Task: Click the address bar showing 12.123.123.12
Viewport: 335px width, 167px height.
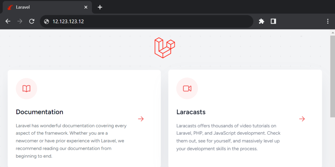Action: click(x=147, y=21)
